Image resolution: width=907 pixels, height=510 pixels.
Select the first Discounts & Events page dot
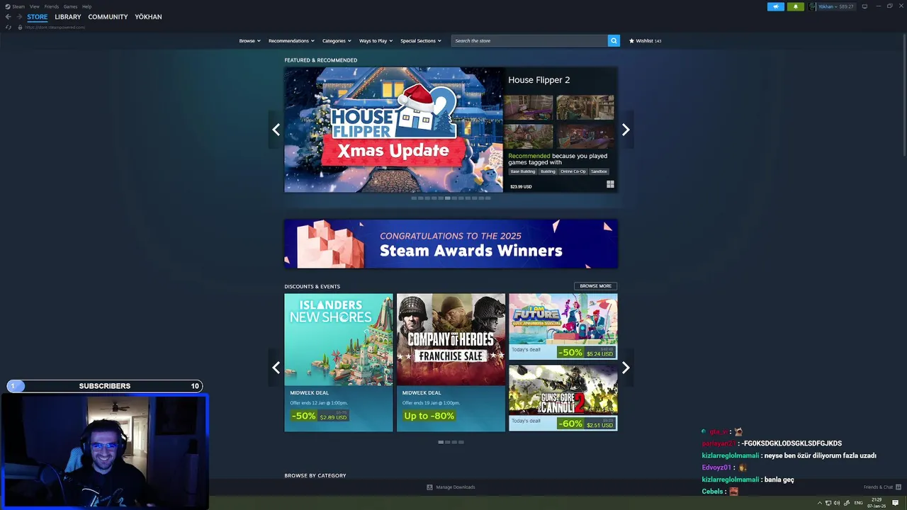[x=441, y=442]
